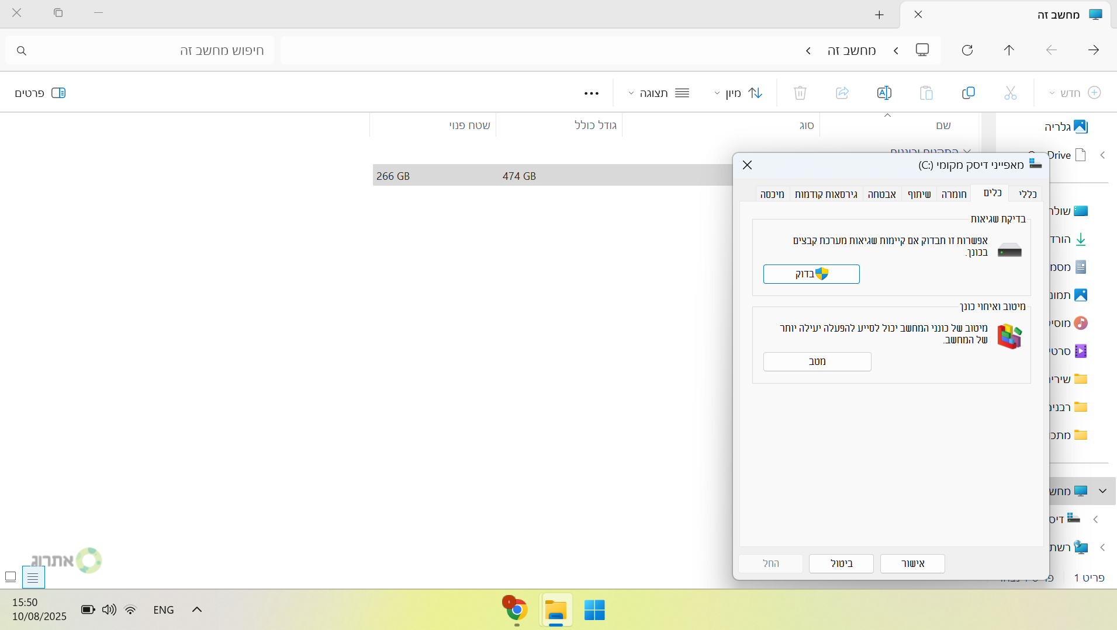Expand the Network tree node
Screen dimensions: 1117x630
click(1102, 548)
